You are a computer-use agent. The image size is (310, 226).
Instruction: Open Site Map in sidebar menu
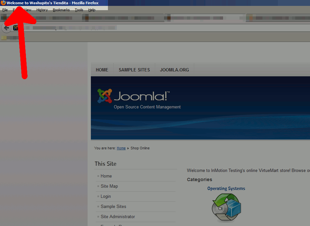coord(109,186)
